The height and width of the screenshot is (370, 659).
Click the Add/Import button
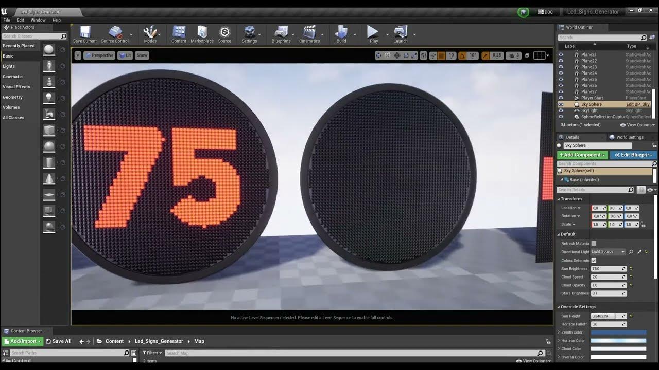pos(22,341)
